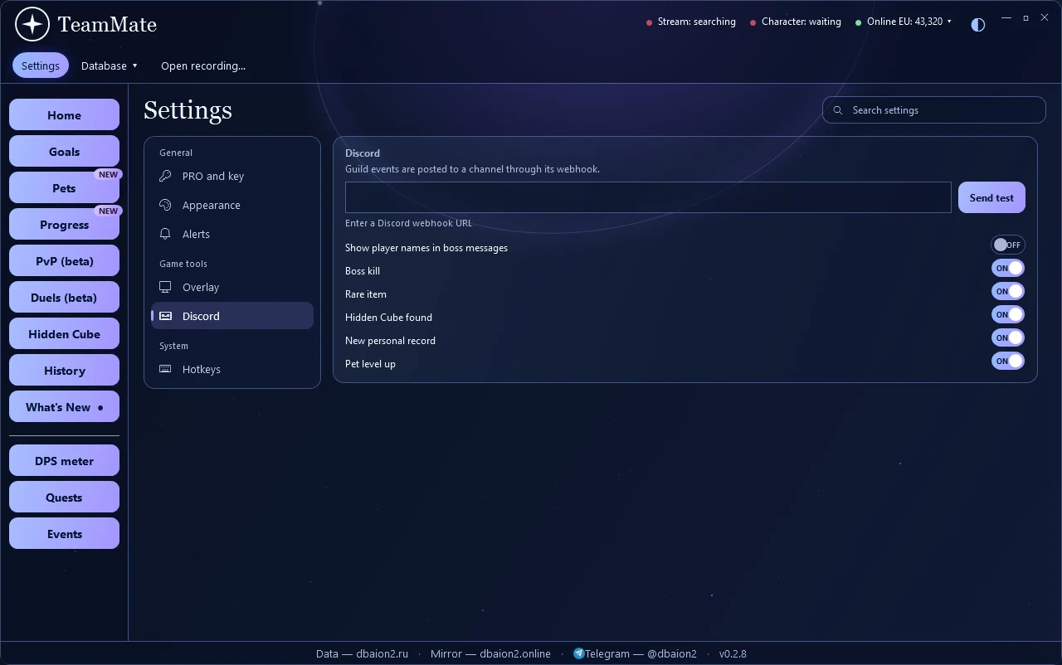Choose Open recording... from the menu bar
Screen dimensions: 1062x665
[203, 66]
